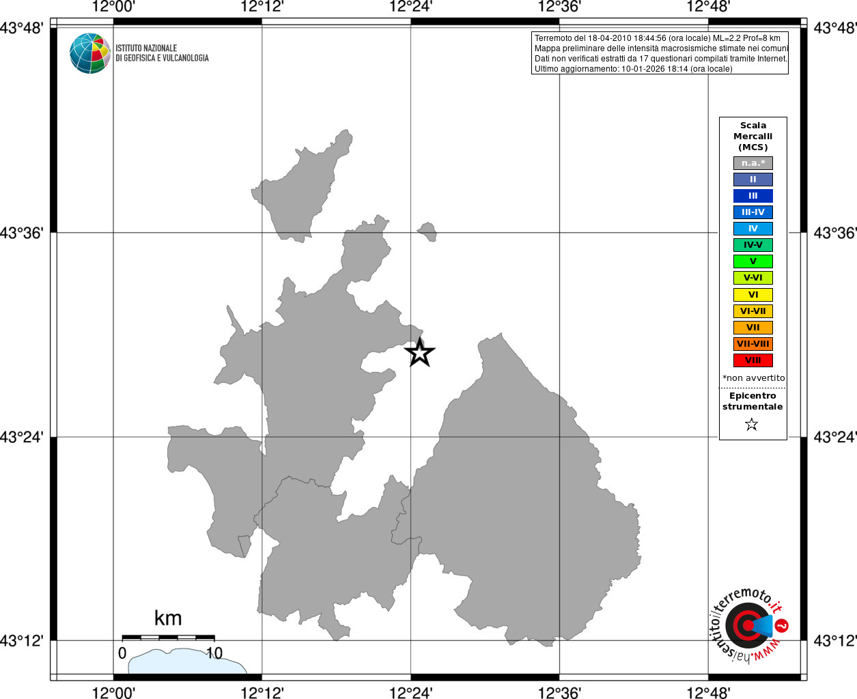Click the INGV globe logo
This screenshot has height=699, width=857.
coord(90,53)
